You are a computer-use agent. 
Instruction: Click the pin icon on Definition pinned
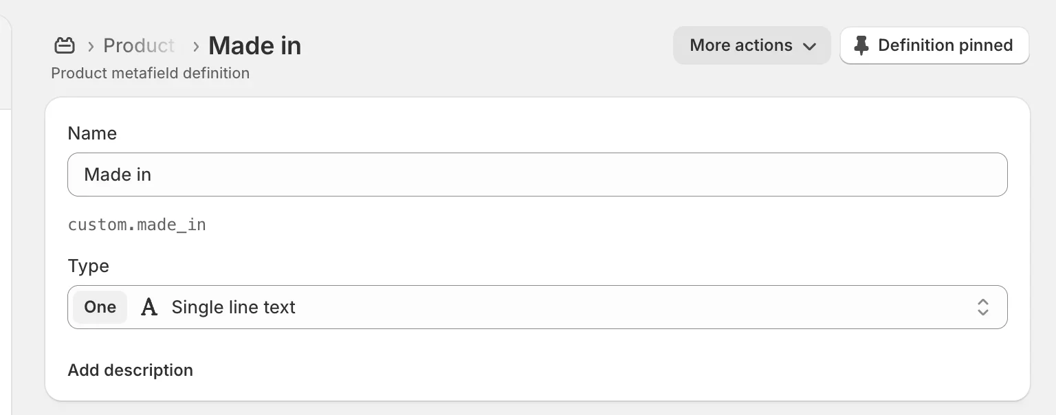(x=861, y=45)
